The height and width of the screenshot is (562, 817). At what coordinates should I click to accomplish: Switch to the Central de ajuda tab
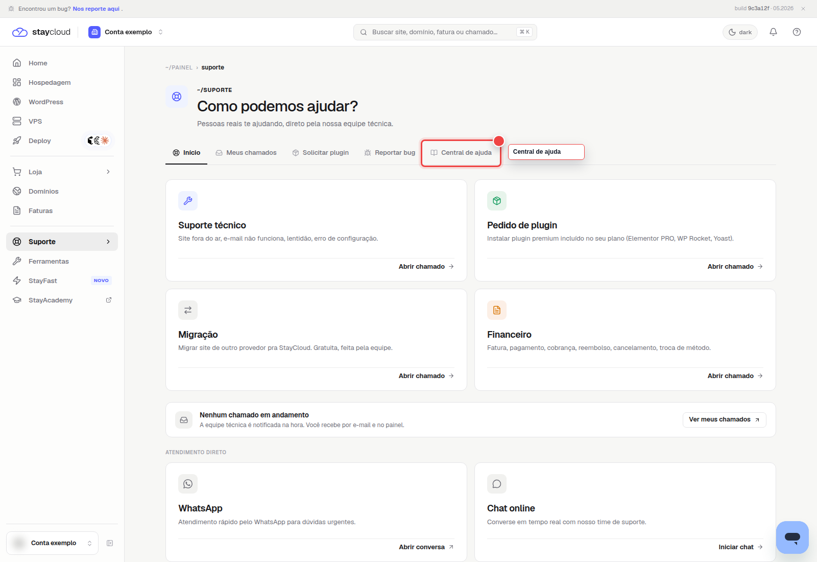[461, 153]
